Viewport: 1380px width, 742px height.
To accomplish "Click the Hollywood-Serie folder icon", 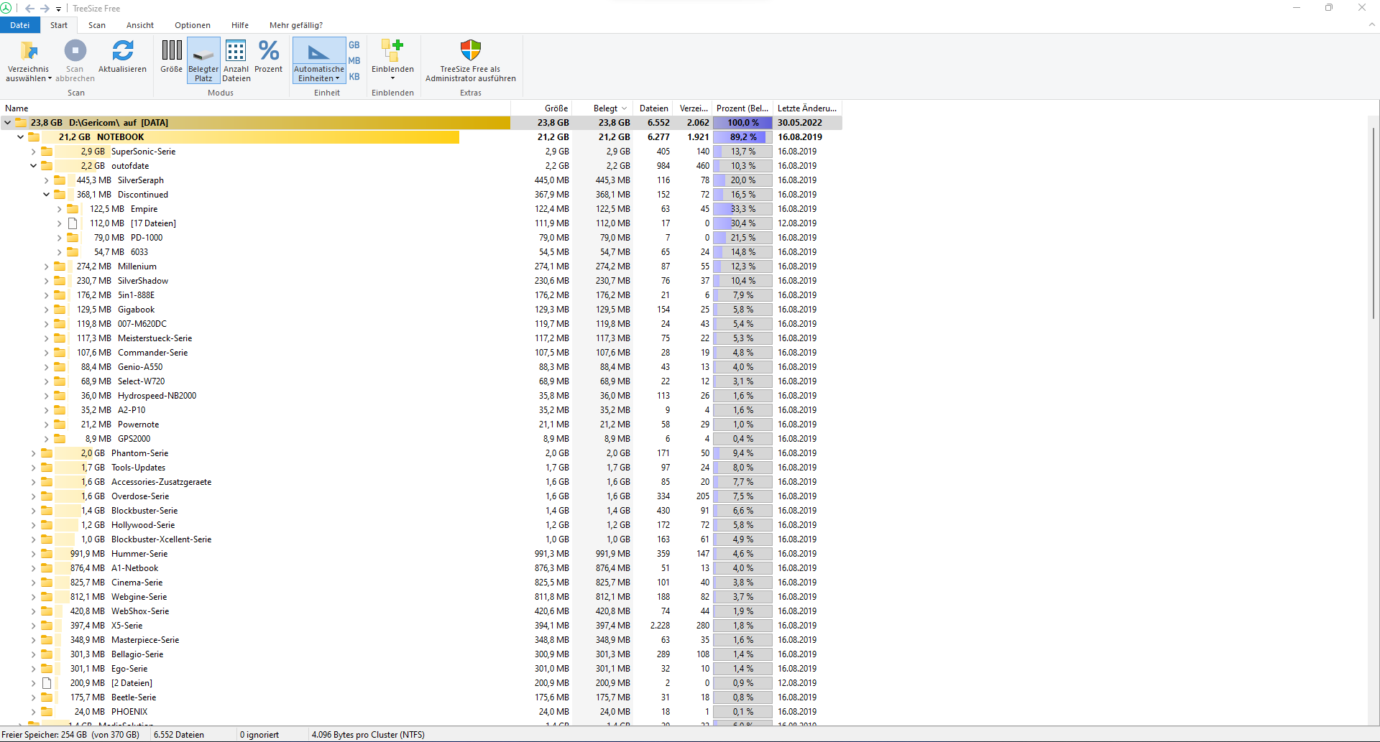I will click(47, 524).
